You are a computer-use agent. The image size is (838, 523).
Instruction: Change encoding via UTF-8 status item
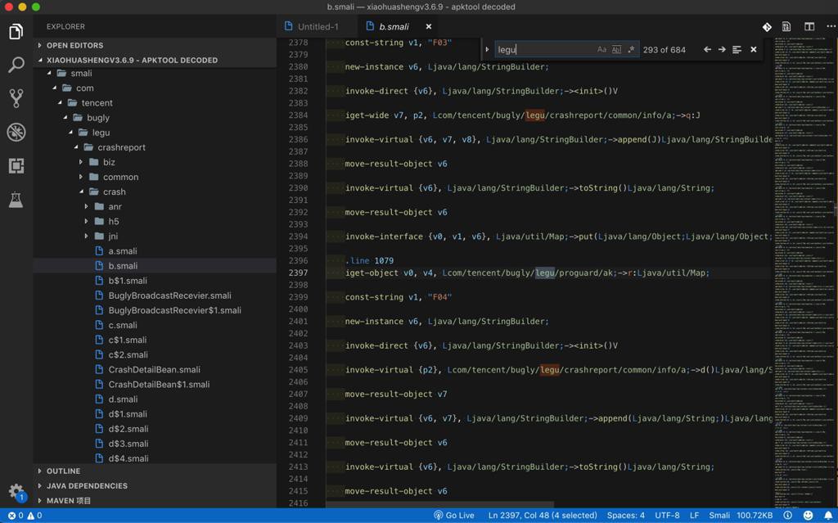(668, 516)
